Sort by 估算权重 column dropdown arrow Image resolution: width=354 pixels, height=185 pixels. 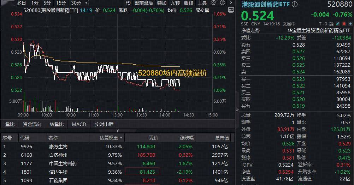pos(122,138)
